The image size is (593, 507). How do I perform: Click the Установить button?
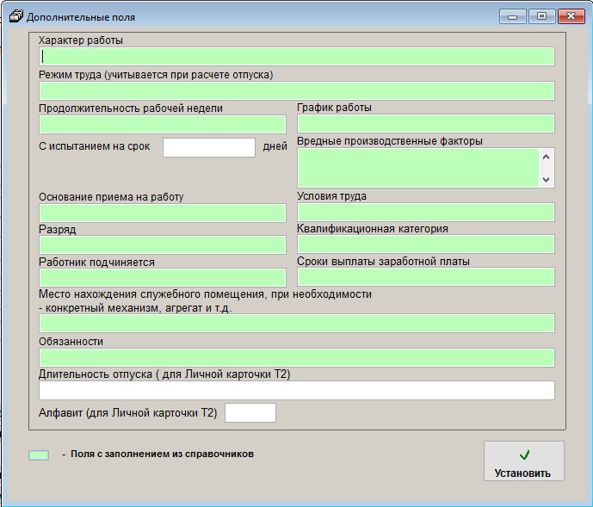pos(524,461)
